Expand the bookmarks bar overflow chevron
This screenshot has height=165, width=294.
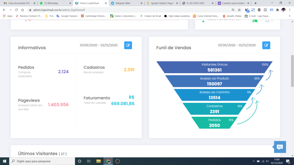(290, 16)
